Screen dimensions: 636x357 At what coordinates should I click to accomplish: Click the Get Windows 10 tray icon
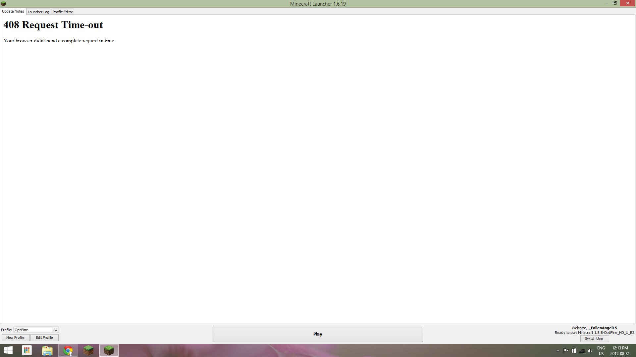coord(574,351)
